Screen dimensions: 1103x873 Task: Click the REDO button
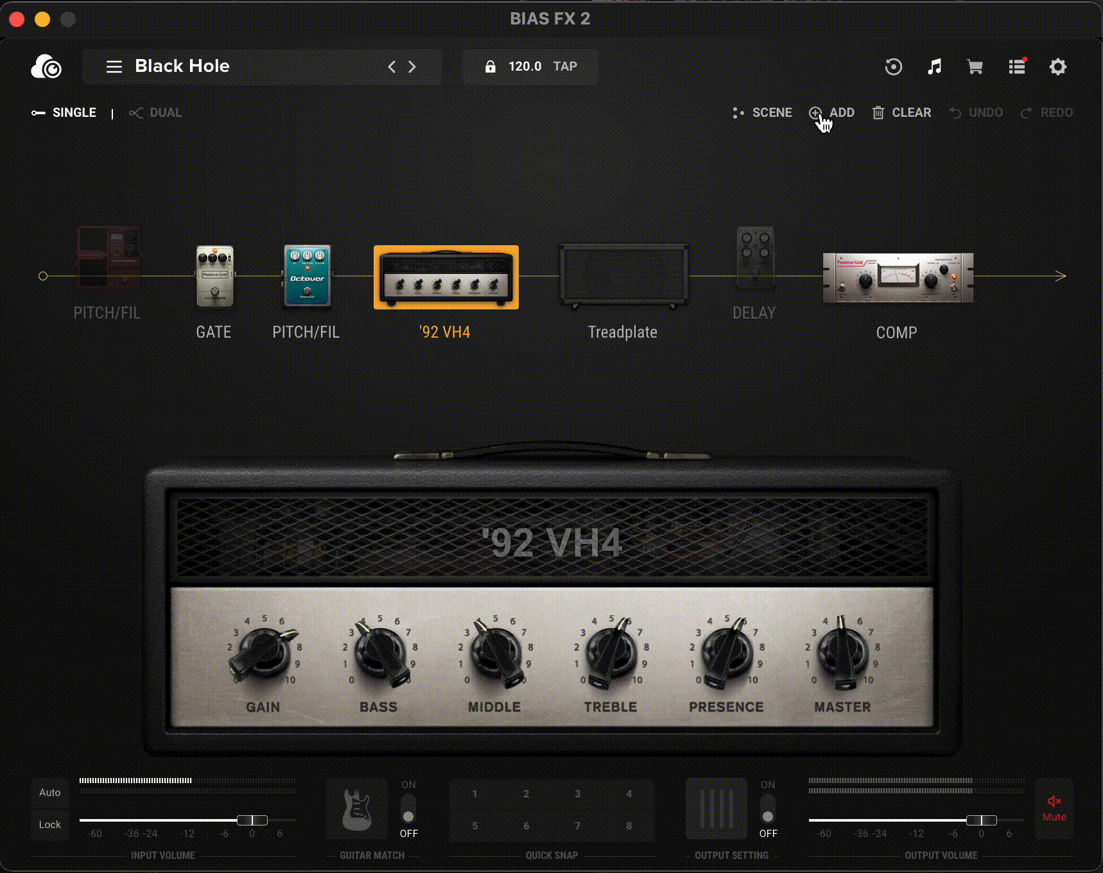(1047, 112)
